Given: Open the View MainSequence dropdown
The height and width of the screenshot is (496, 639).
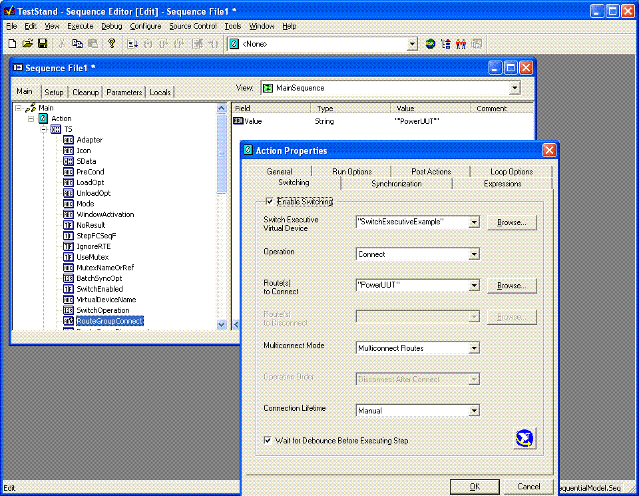Looking at the screenshot, I should (x=515, y=88).
